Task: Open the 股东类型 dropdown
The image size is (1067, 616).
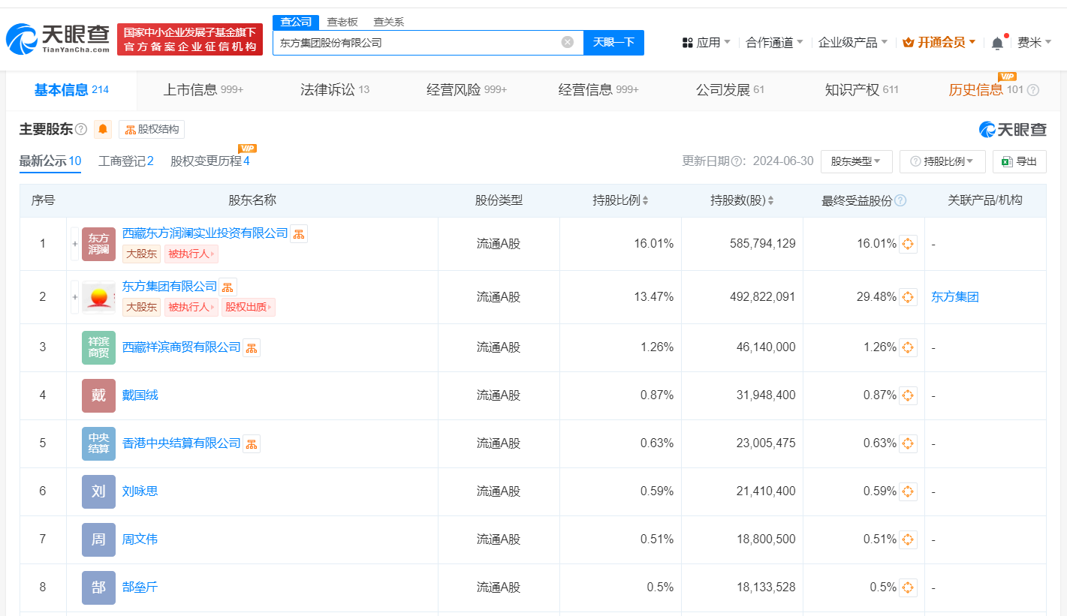Action: coord(856,161)
